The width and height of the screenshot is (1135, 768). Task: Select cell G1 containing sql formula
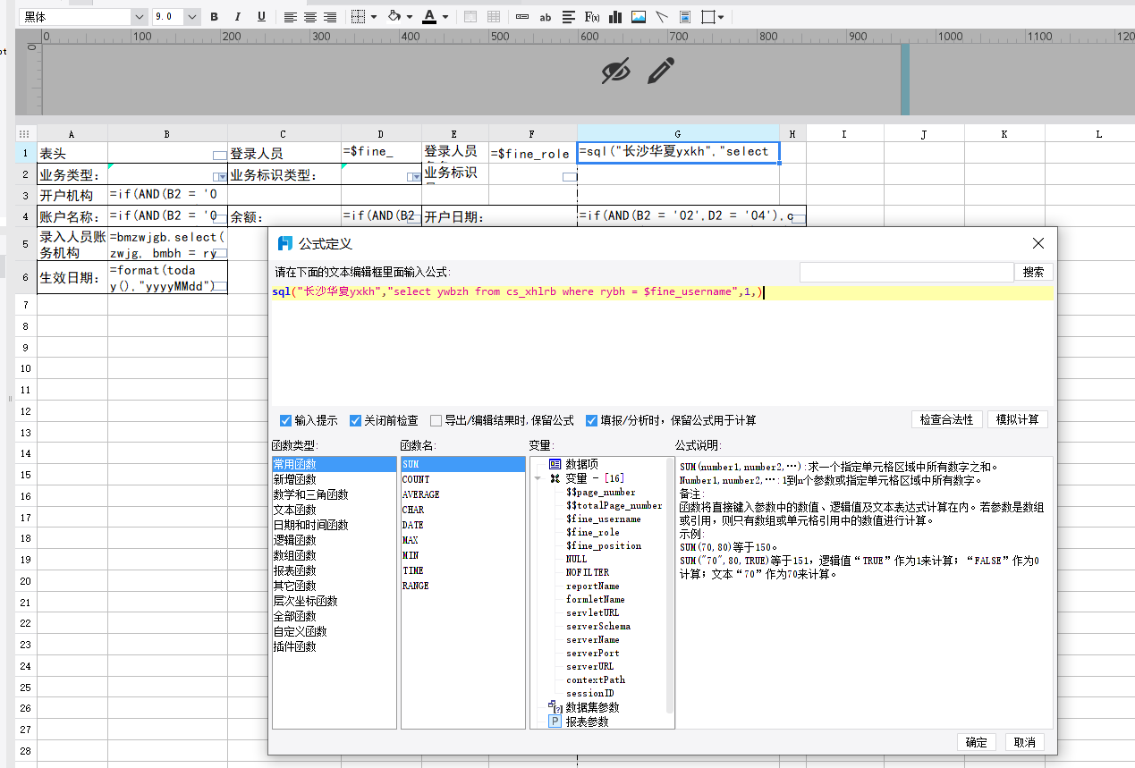[678, 152]
